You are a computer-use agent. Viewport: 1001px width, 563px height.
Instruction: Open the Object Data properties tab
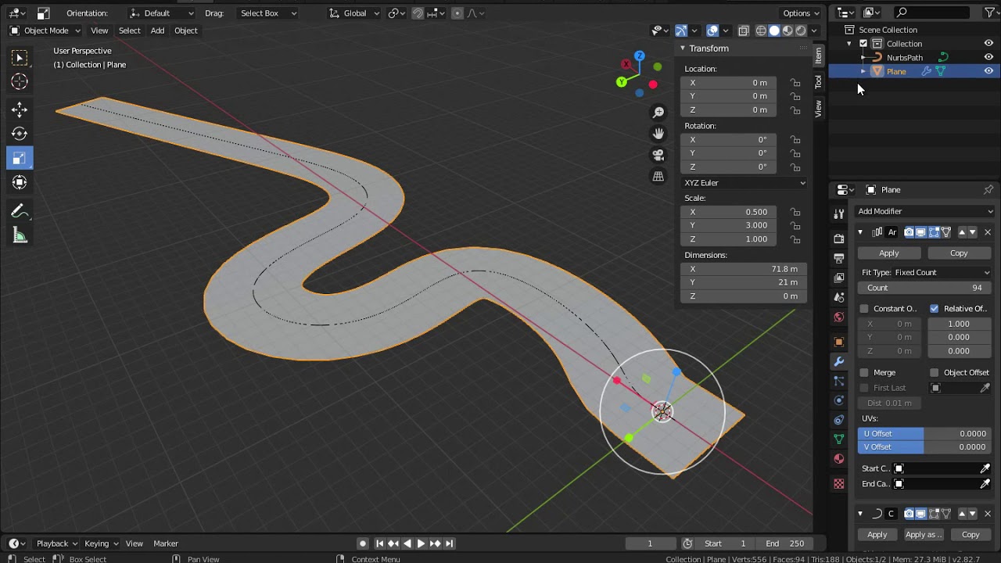coord(839,439)
